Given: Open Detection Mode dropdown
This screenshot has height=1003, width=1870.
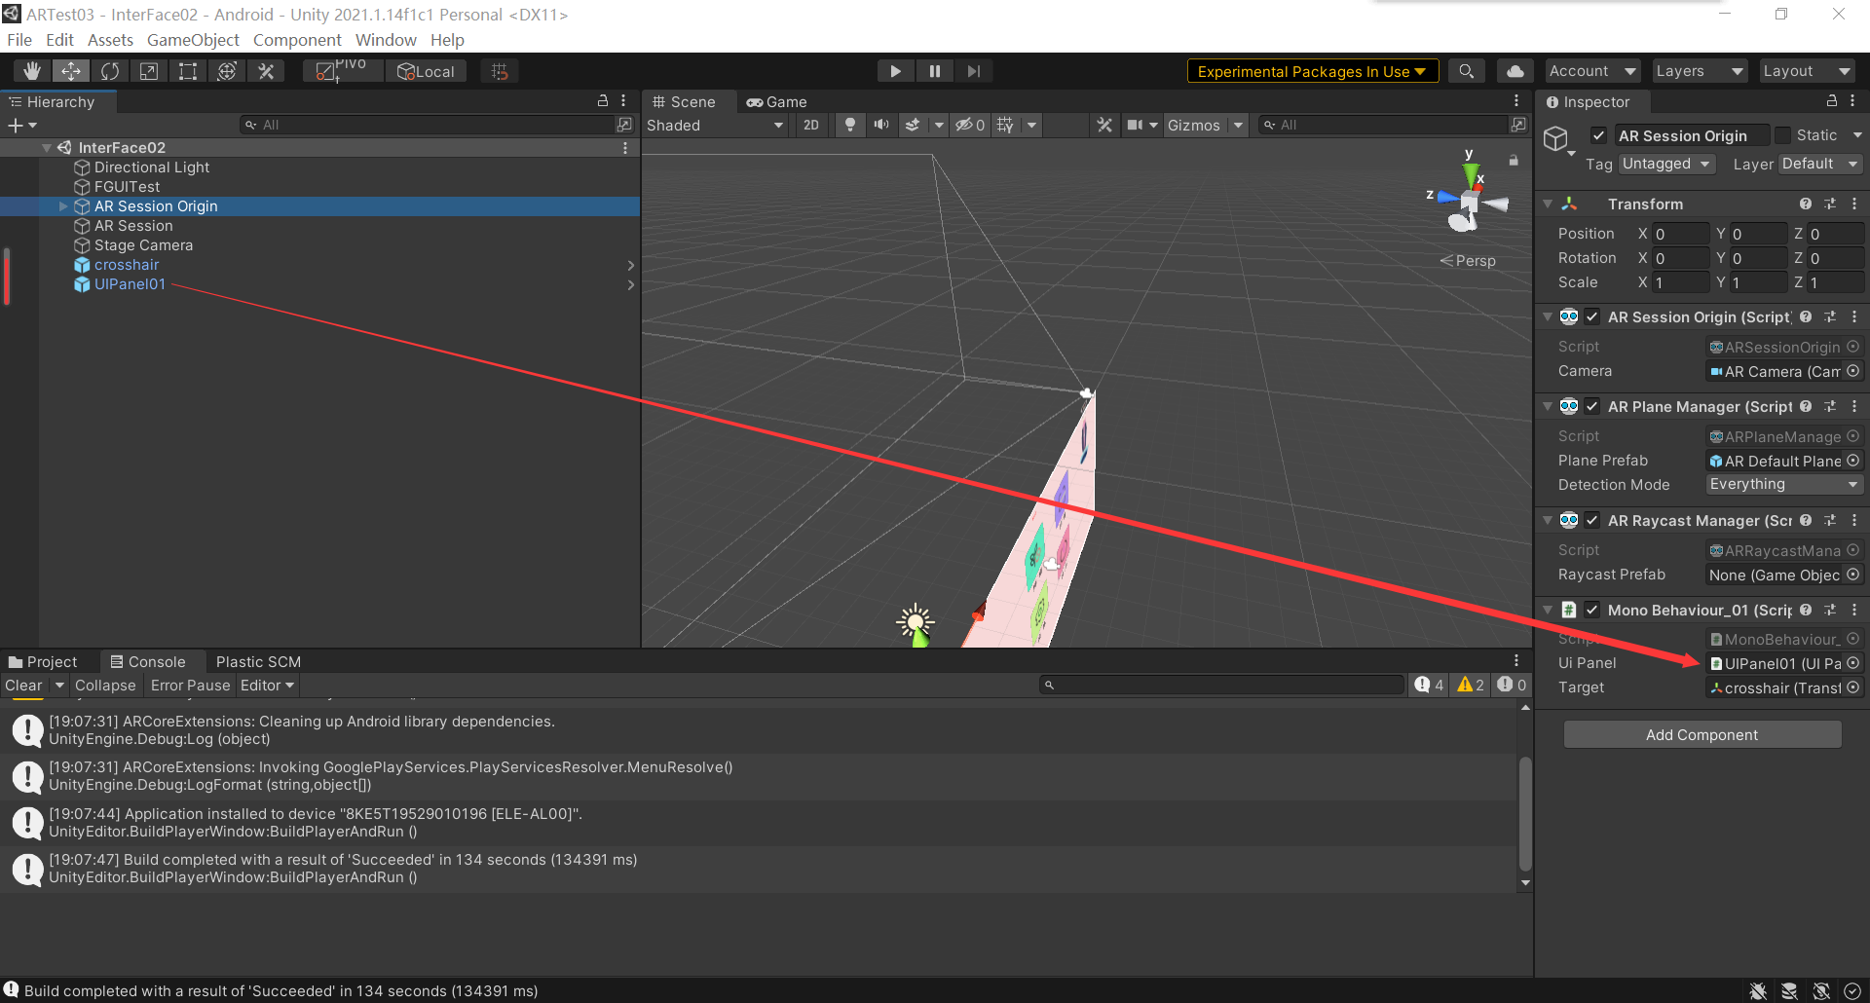Looking at the screenshot, I should pyautogui.click(x=1784, y=484).
